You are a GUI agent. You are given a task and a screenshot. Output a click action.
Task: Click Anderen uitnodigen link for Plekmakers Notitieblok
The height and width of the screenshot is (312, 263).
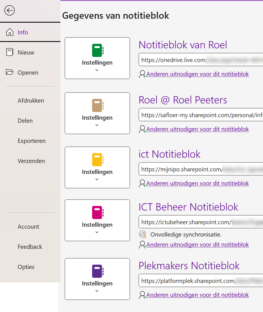click(x=198, y=295)
